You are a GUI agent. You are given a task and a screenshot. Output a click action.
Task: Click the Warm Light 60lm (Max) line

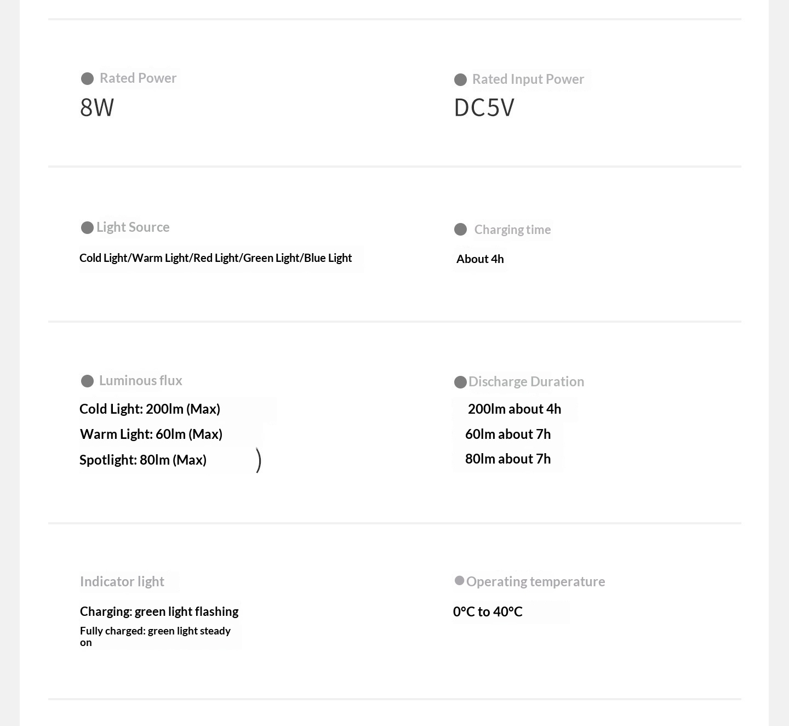[x=151, y=435]
